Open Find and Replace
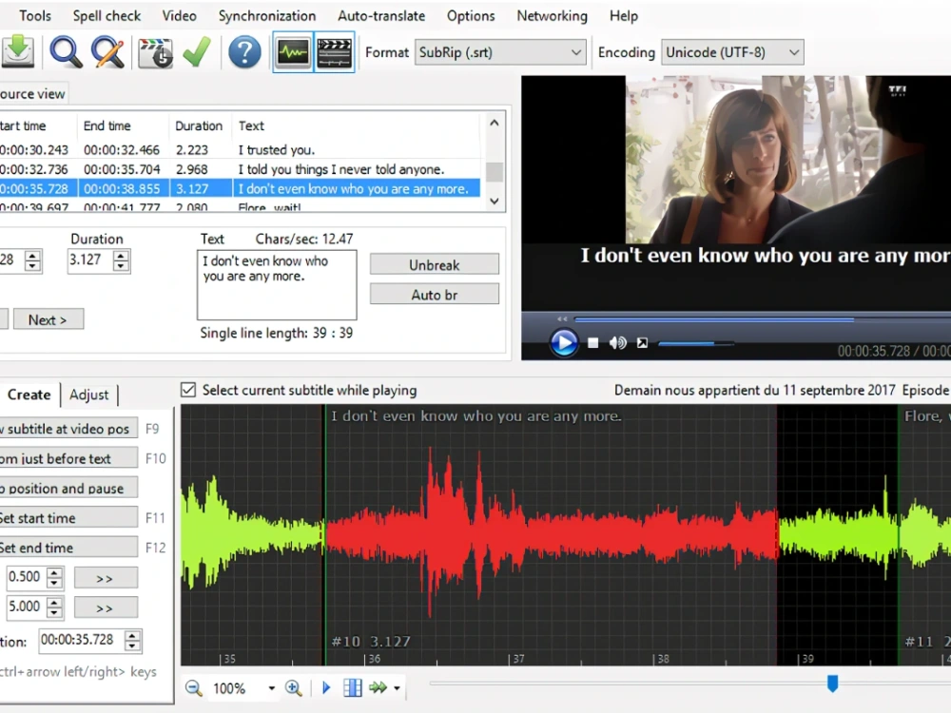This screenshot has width=951, height=713. 107,52
